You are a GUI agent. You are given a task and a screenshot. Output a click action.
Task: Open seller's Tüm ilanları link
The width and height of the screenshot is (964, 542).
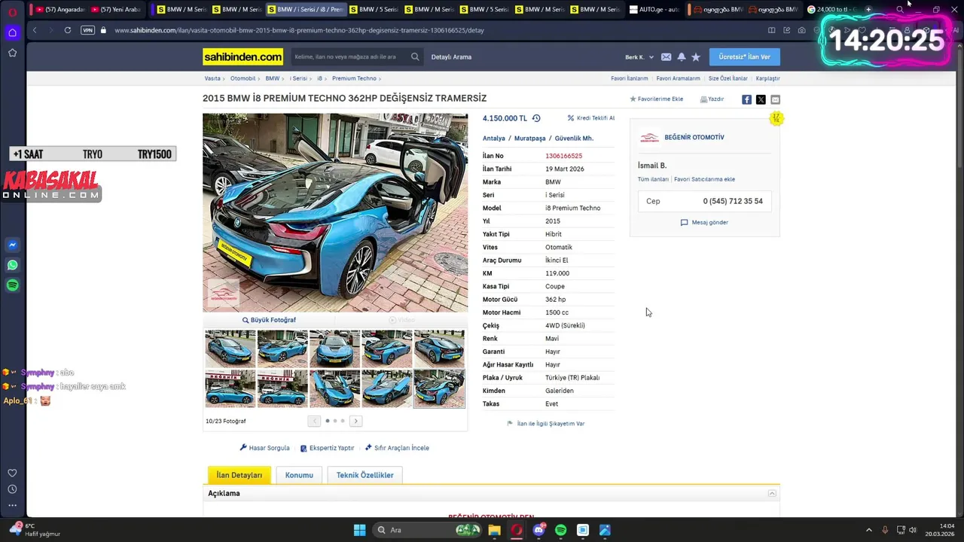(653, 179)
